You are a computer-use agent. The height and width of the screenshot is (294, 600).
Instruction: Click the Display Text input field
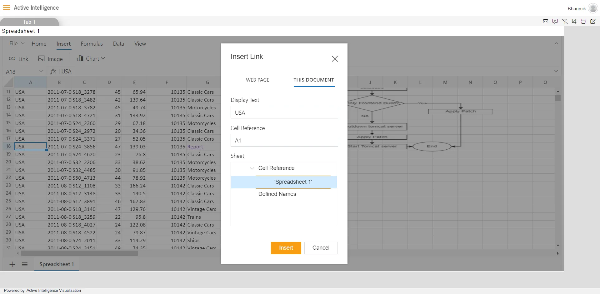click(x=284, y=112)
